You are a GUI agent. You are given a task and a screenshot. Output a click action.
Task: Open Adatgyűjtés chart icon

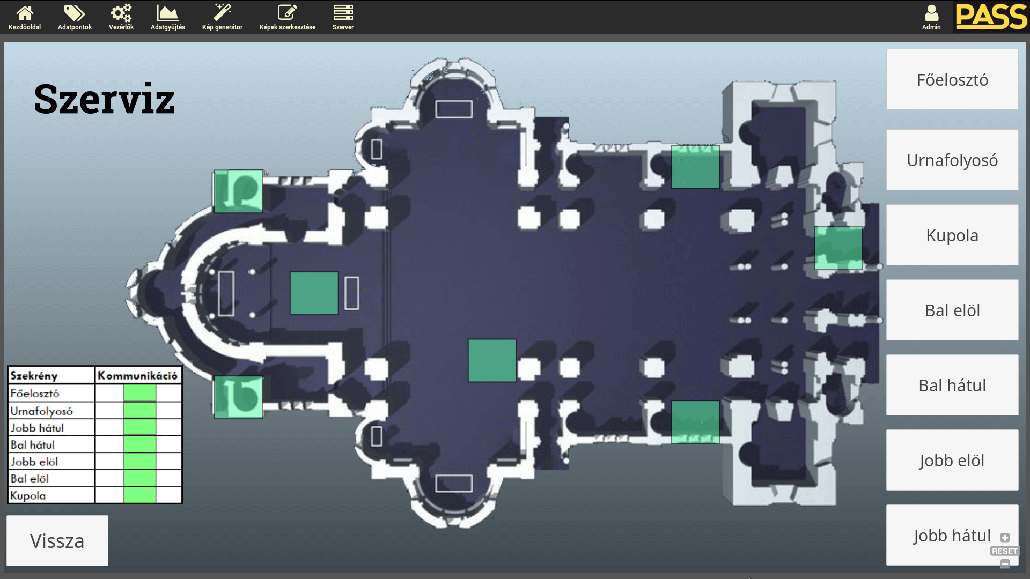click(x=167, y=13)
